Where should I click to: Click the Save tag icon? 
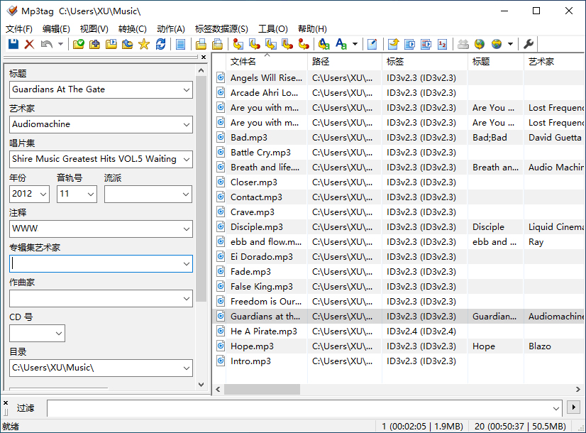[13, 44]
